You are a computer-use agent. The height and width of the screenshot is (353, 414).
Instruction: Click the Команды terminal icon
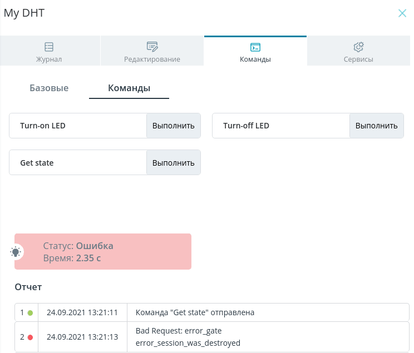[x=255, y=47]
